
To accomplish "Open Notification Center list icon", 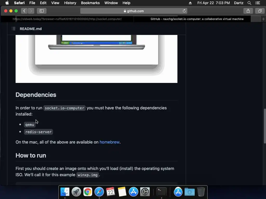I will click(257, 3).
